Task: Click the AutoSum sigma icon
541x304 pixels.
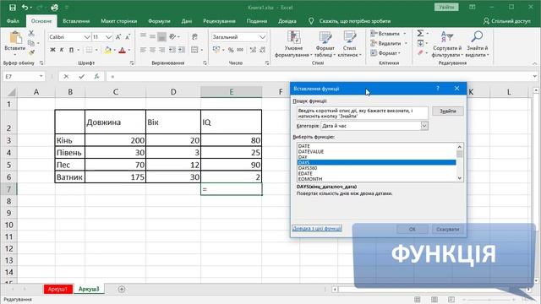Action: point(420,33)
